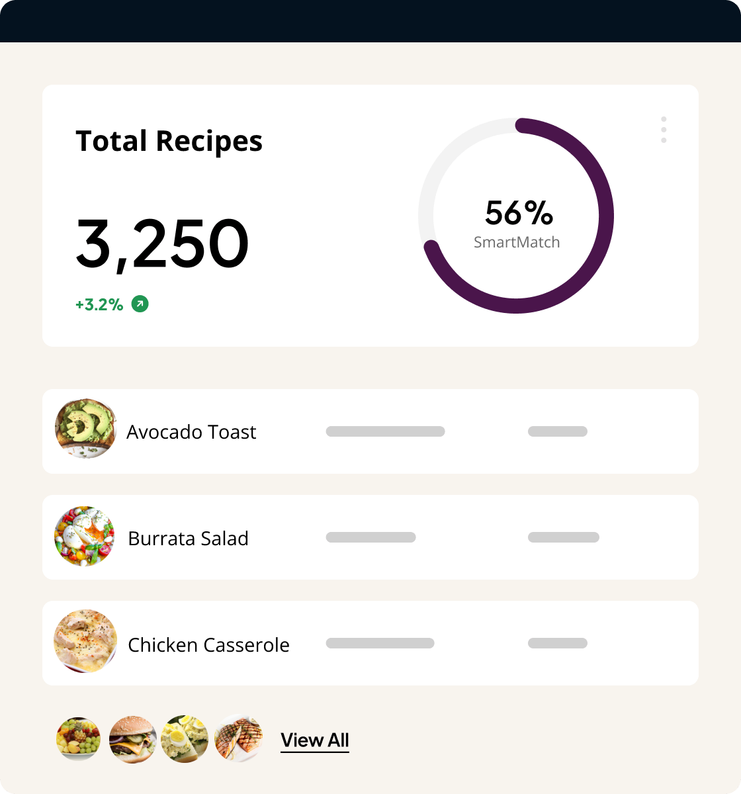Click the green upward trend arrow icon
Image resolution: width=741 pixels, height=794 pixels.
(x=140, y=304)
